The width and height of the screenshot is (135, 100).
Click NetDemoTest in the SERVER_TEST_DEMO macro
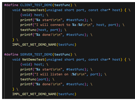coord(33,60)
